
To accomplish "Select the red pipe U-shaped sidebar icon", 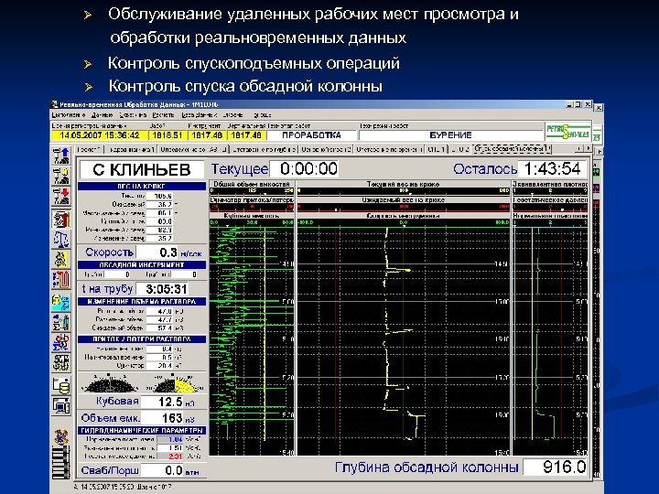I will click(x=61, y=280).
